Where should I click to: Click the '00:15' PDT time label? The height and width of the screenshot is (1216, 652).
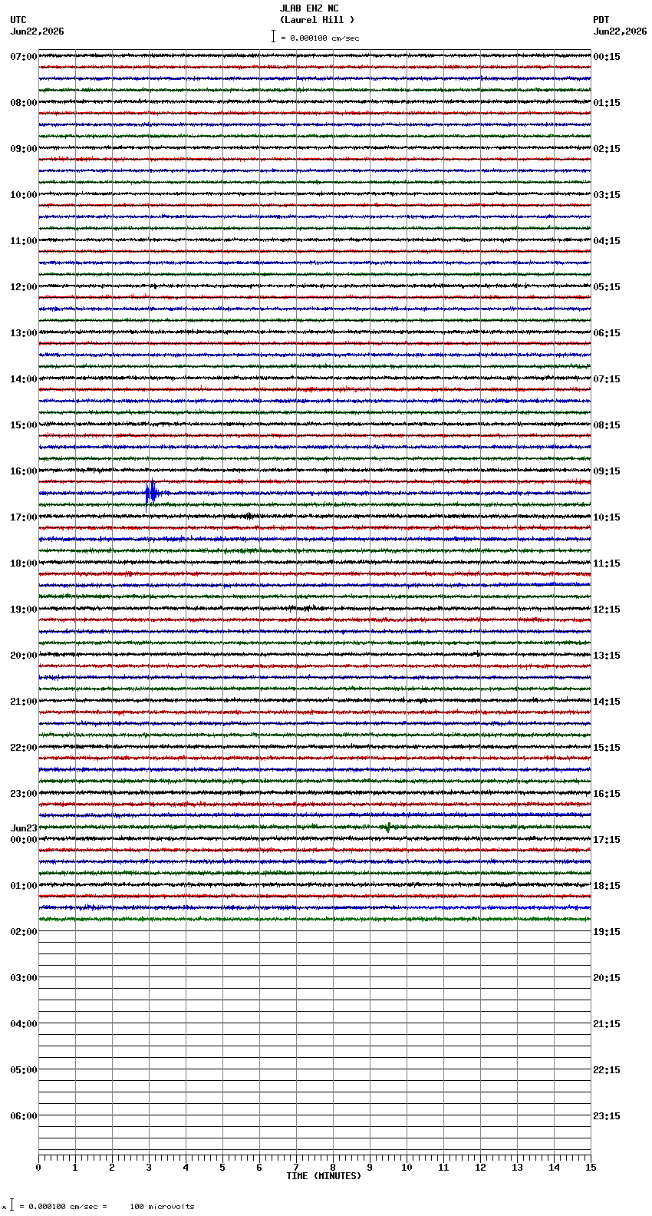click(x=607, y=57)
